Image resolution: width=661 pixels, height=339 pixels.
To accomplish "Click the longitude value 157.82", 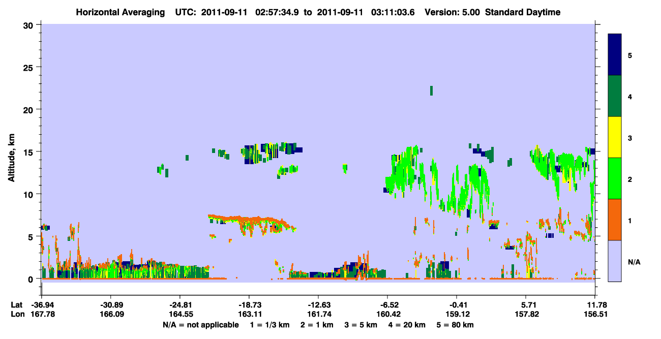I will click(526, 314).
